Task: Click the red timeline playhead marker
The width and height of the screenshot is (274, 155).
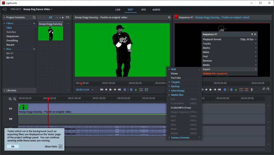Action: tap(48, 99)
